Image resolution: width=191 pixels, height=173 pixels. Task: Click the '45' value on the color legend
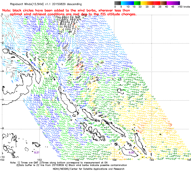click(x=173, y=7)
